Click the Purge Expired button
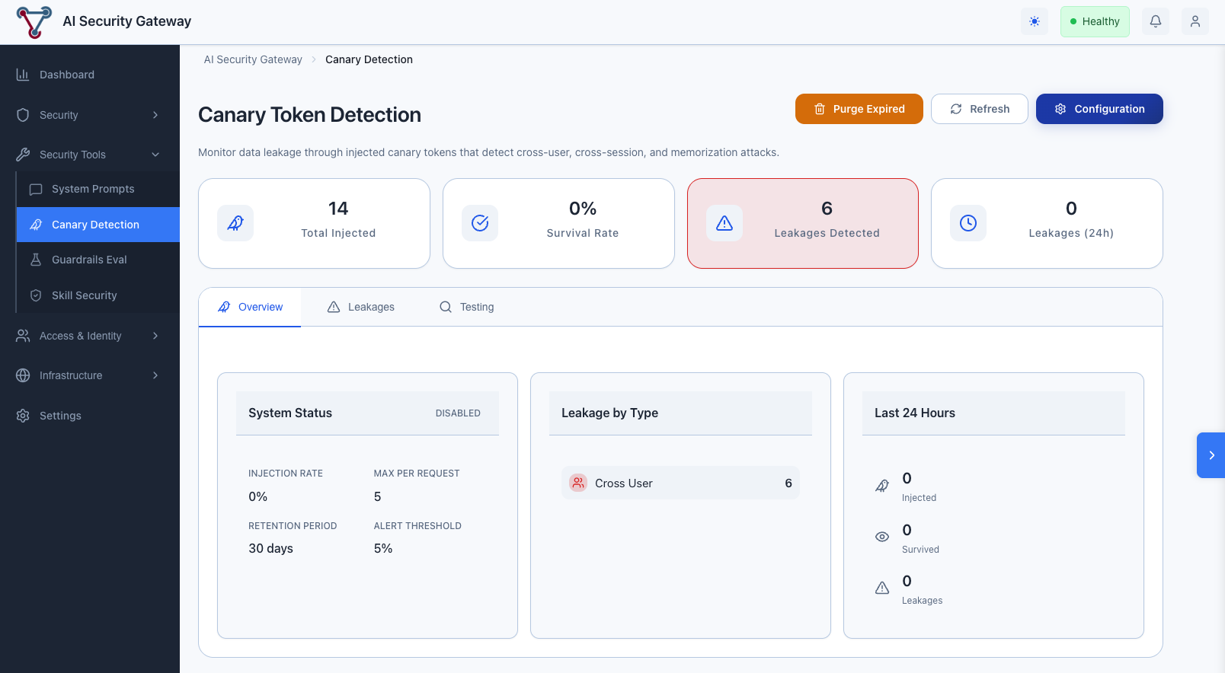1225x673 pixels. point(859,109)
